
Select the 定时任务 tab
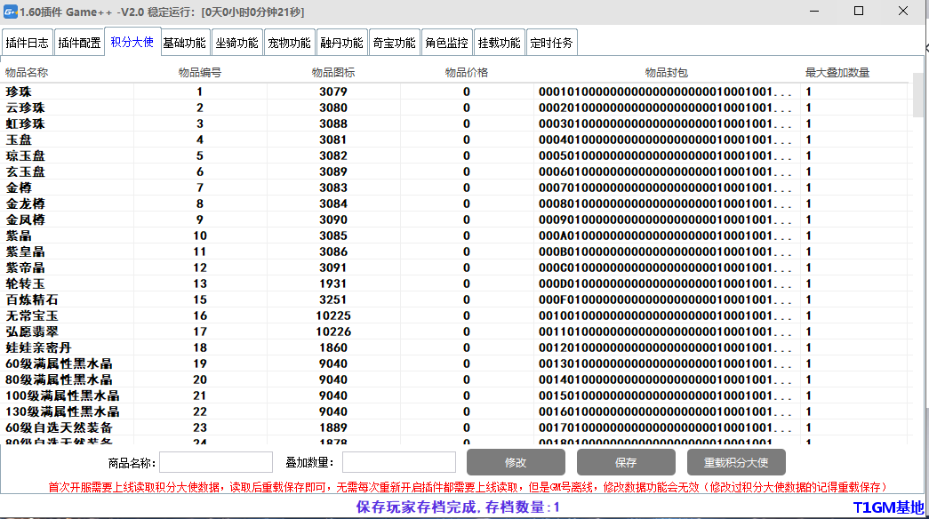(551, 43)
